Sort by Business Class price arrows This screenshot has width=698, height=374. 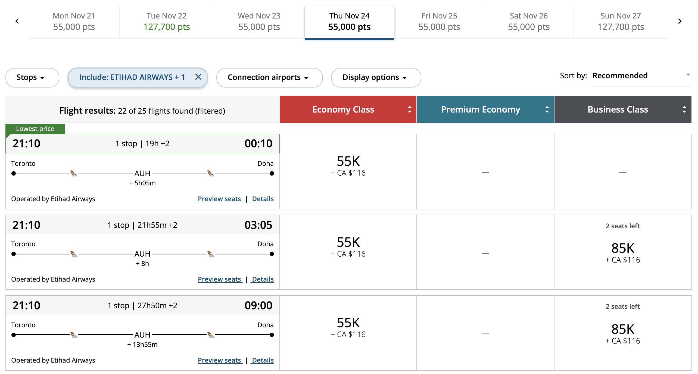coord(684,110)
